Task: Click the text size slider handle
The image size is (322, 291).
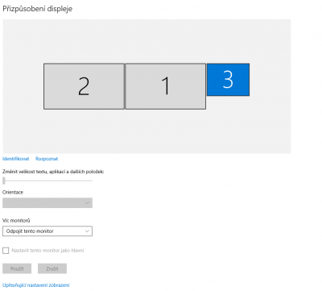Action: point(4,181)
